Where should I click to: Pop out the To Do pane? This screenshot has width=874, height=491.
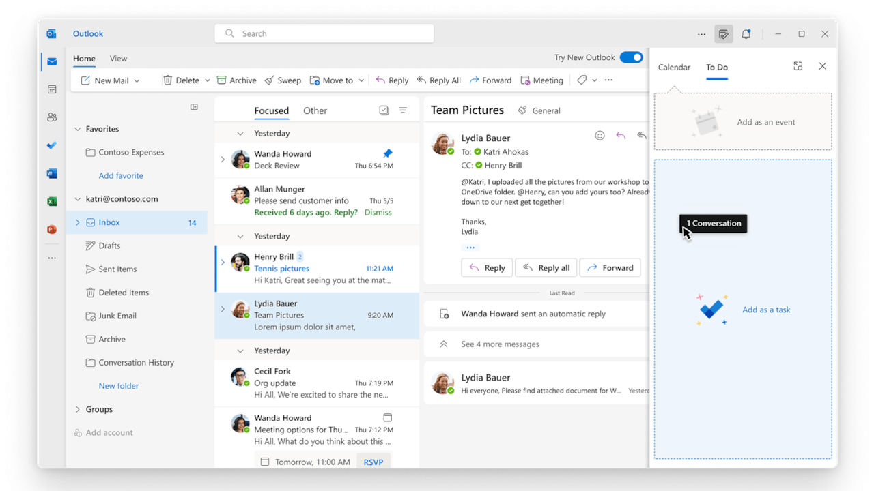[798, 66]
